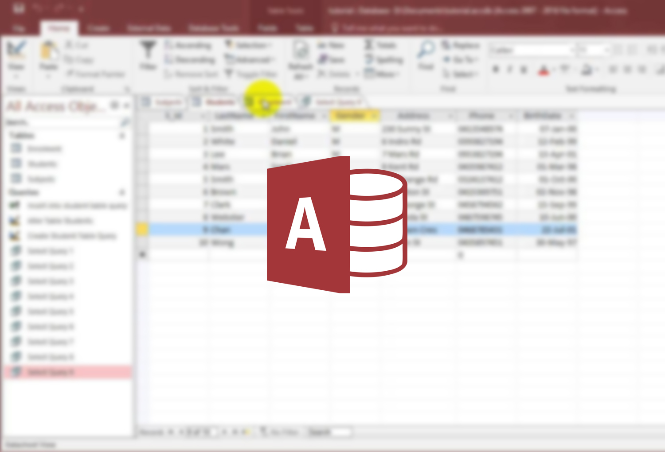Click the Find magnifier icon
Screen dimensions: 665x452
(426, 50)
